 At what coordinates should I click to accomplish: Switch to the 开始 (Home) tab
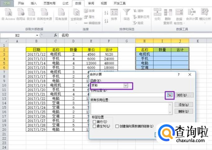(21, 3)
